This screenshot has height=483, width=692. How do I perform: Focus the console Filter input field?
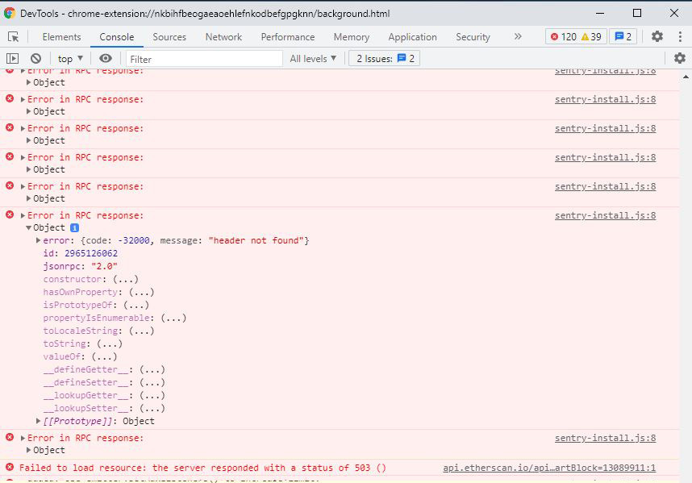(204, 59)
